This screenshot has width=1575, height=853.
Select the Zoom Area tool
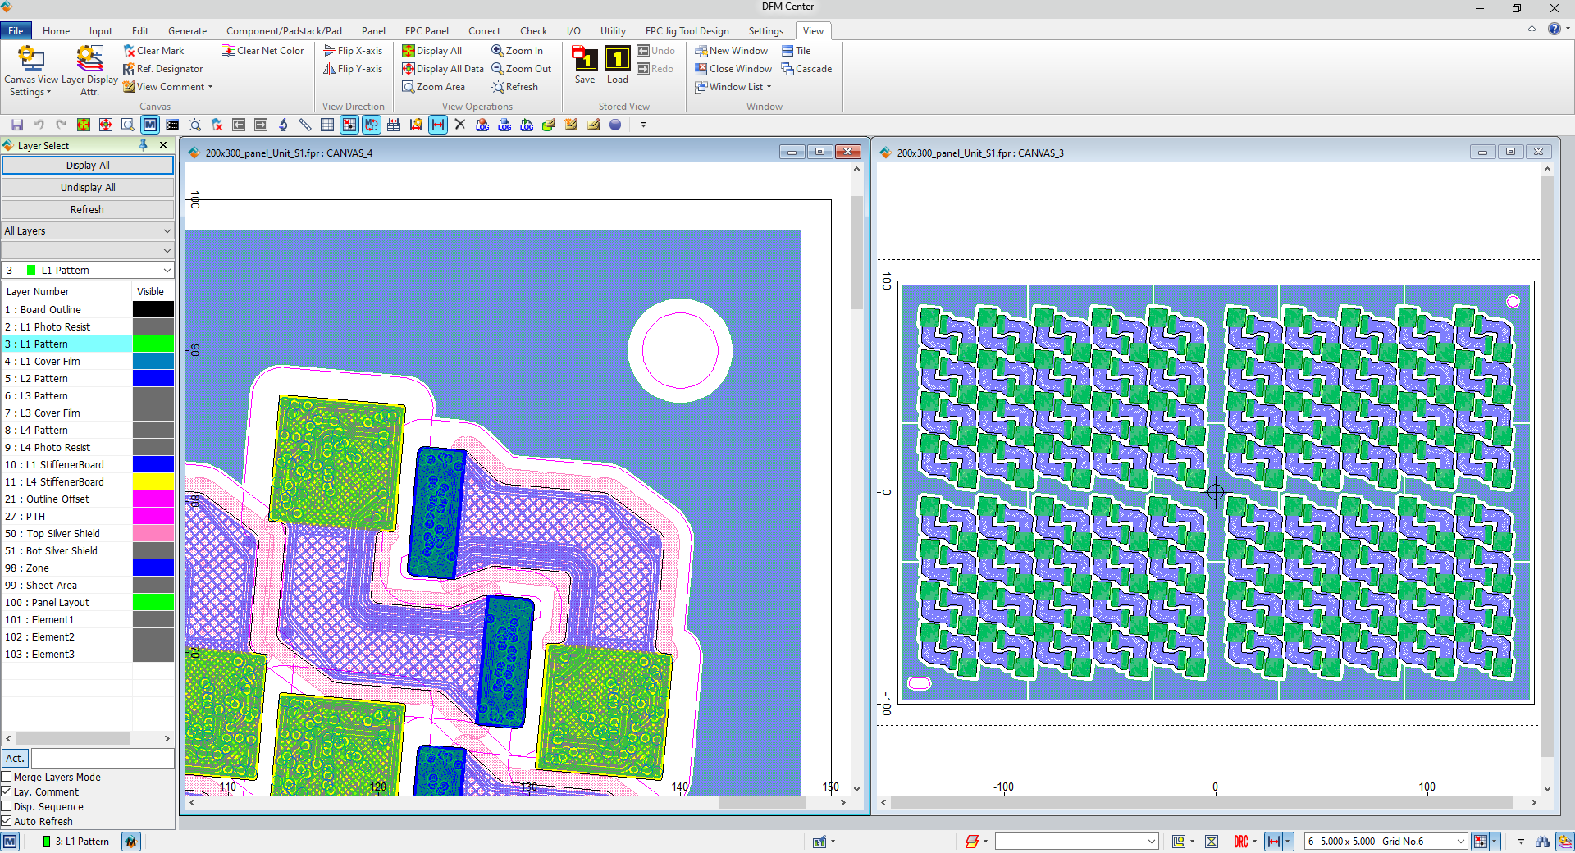point(434,87)
